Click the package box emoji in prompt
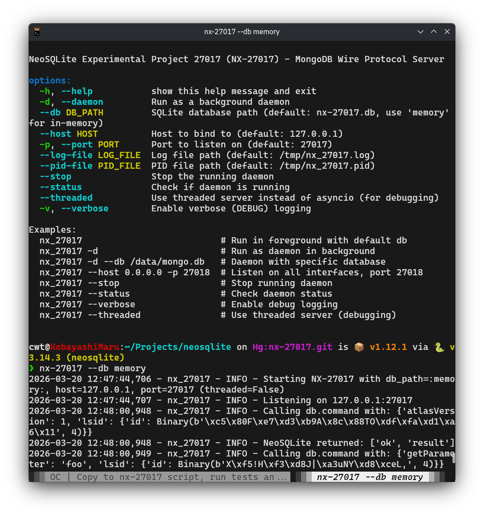484x516 pixels. click(x=359, y=347)
